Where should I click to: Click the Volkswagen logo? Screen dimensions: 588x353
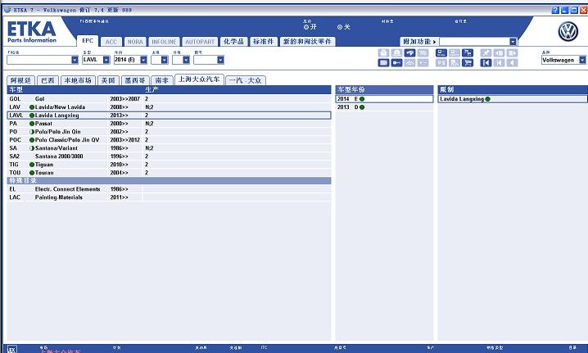coord(568,31)
